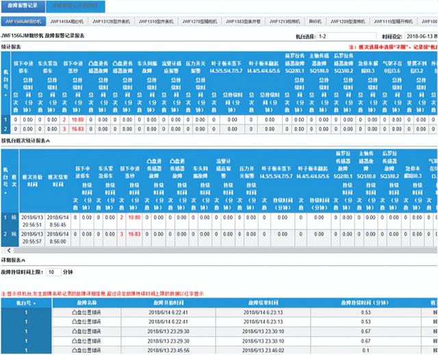
Task: Switch to the JWF1418A machine tab
Action: pyautogui.click(x=67, y=21)
